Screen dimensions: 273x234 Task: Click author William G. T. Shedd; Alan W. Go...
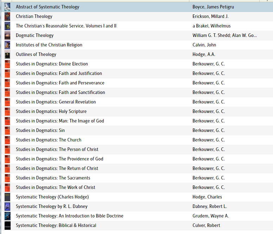pyautogui.click(x=225, y=36)
